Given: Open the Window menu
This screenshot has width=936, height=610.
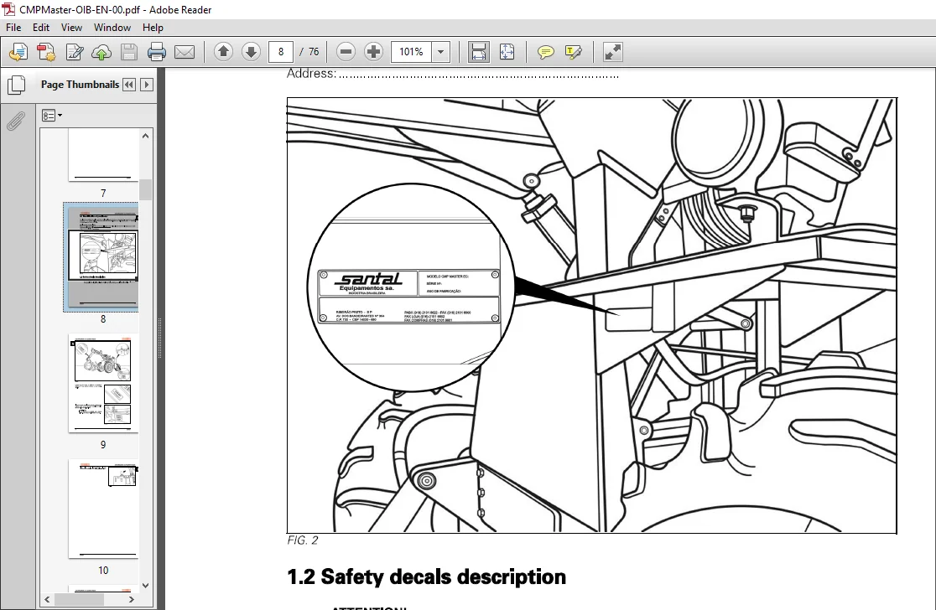Looking at the screenshot, I should click(112, 28).
